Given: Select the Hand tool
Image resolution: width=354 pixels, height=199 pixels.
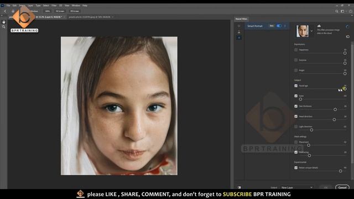Looking at the screenshot, I should pyautogui.click(x=4, y=22).
